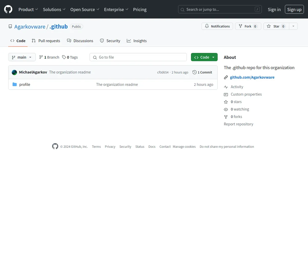Open the Product menu
This screenshot has height=257, width=308.
28,10
